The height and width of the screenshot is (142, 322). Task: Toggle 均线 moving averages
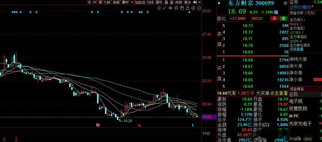[150, 2]
